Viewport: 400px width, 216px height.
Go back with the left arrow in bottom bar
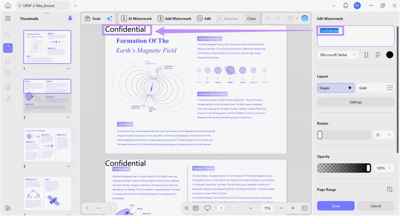(87, 208)
